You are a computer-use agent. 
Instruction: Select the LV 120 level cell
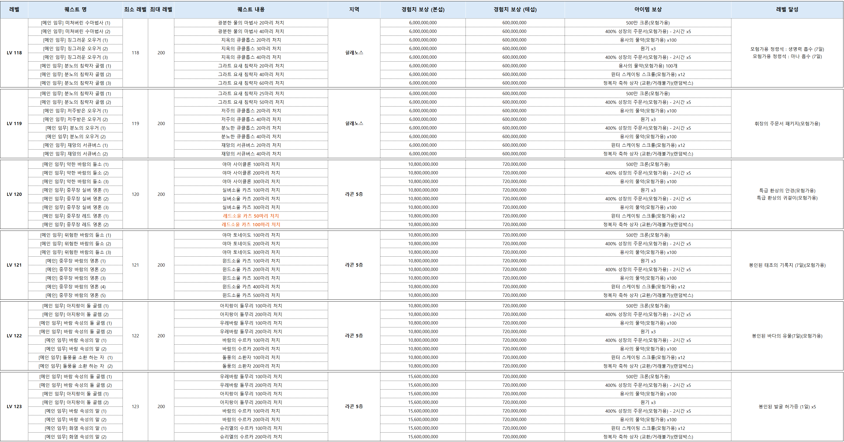[x=14, y=194]
